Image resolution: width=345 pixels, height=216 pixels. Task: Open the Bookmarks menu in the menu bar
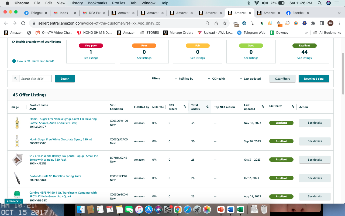(x=98, y=3)
